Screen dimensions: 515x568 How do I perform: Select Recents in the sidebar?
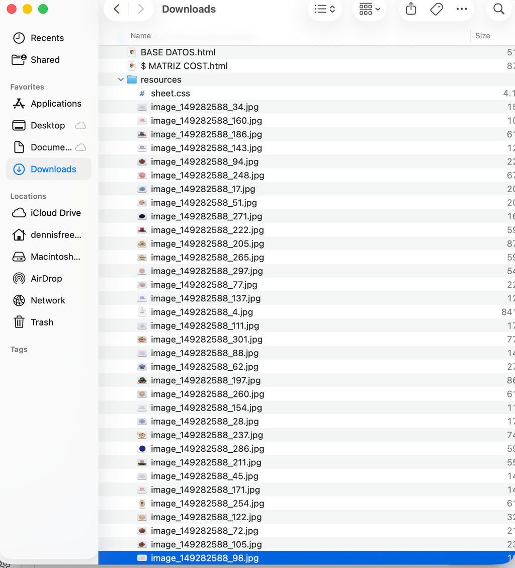coord(47,38)
